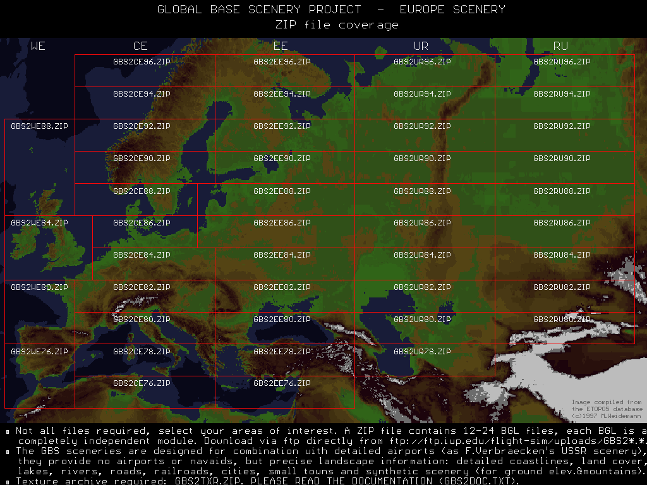This screenshot has width=647, height=485.
Task: Open the GBS2CE76.ZIP file label
Action: [142, 383]
